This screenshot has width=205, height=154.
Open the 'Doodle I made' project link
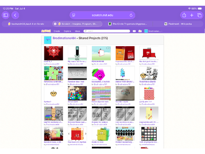click(x=122, y=102)
